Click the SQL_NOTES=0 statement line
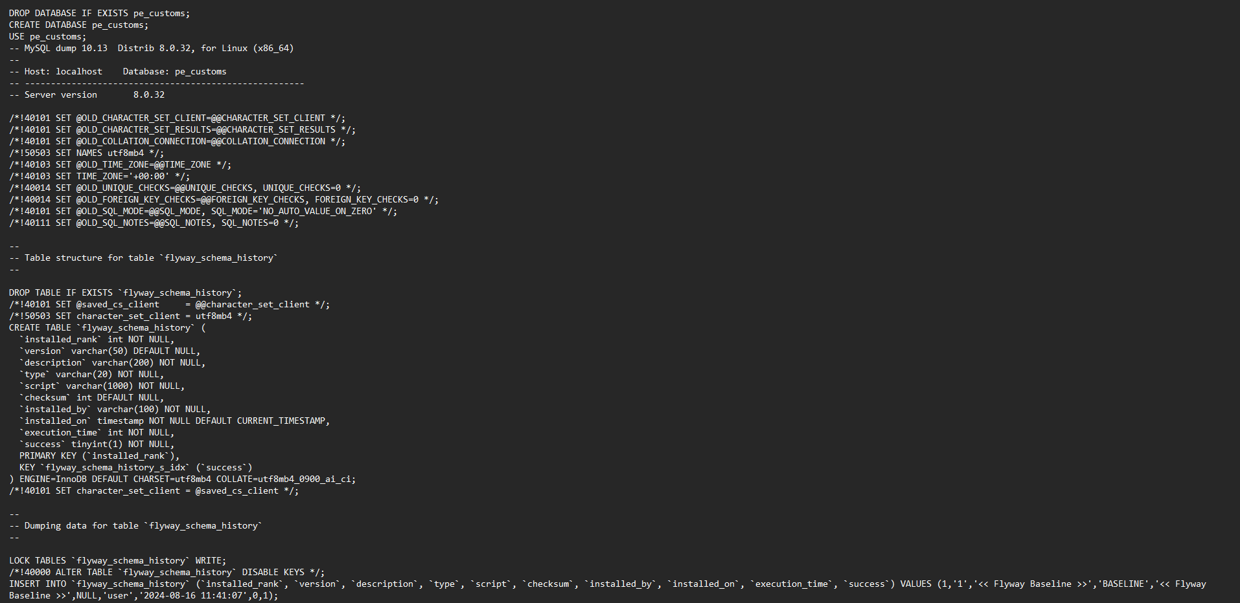Image resolution: width=1240 pixels, height=603 pixels. 154,223
